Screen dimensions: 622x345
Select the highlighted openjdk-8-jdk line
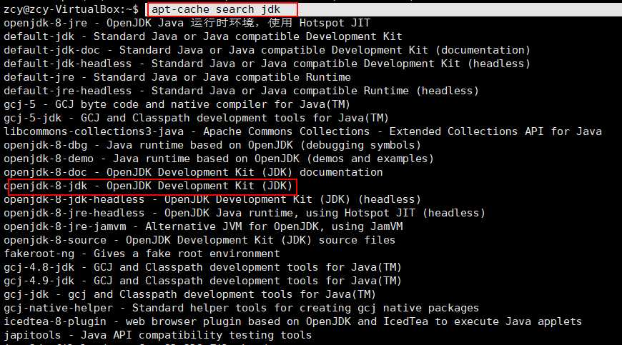[x=150, y=186]
